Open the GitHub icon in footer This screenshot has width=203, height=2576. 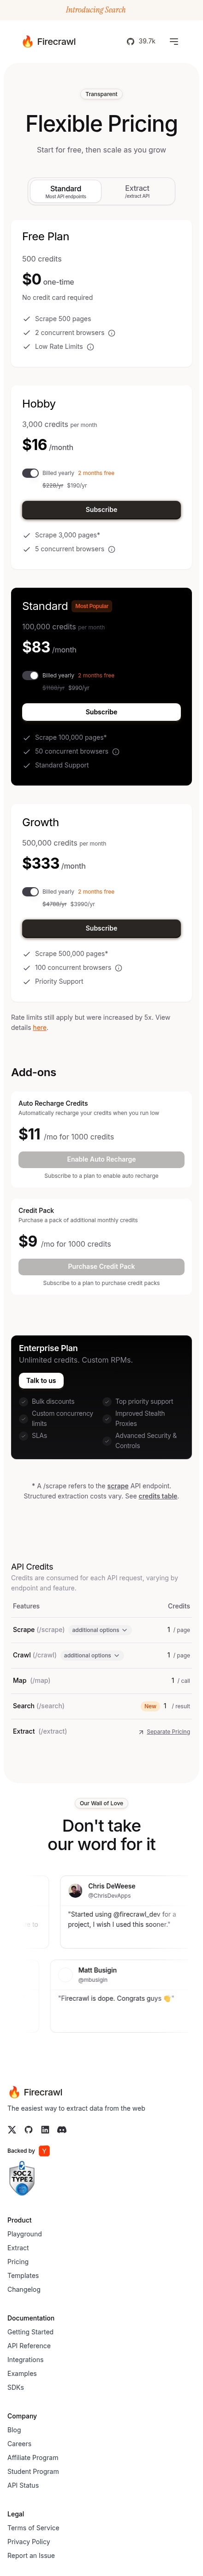[x=28, y=2129]
